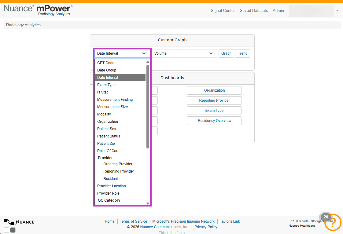
Task: Open the Volume dropdown
Action: (184, 53)
